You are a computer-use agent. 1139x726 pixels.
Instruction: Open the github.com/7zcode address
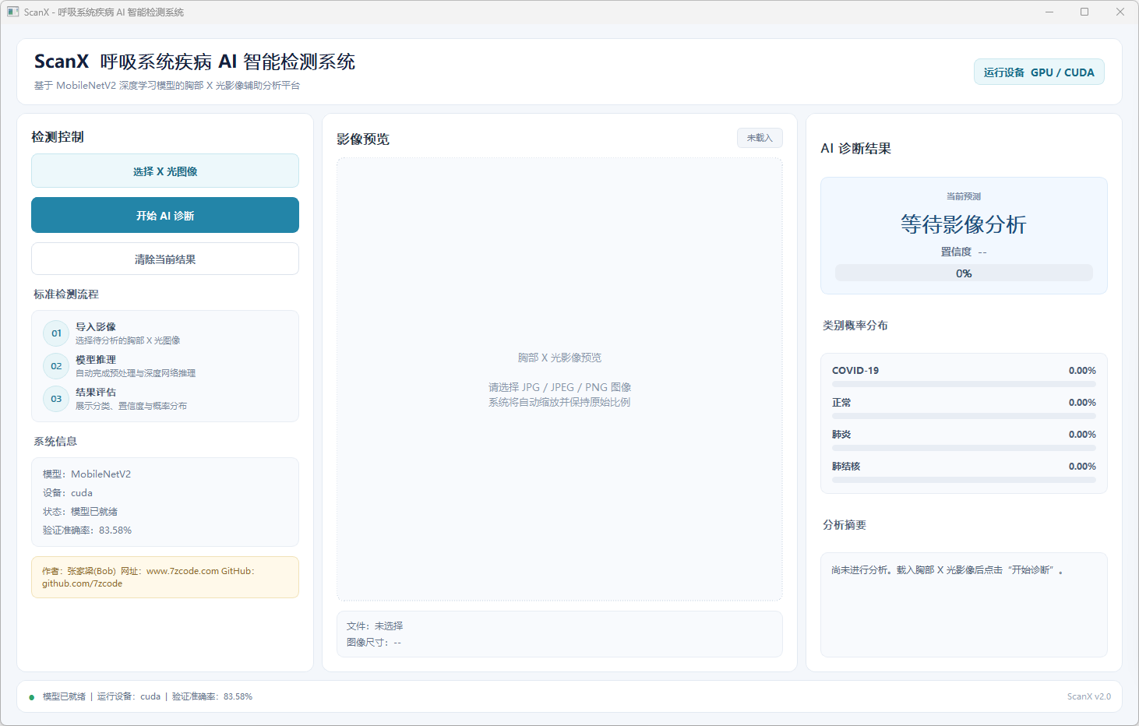click(82, 583)
